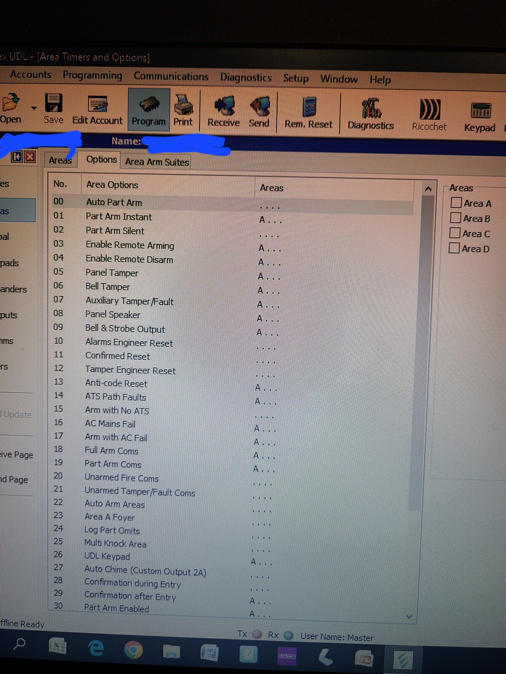Click the Save disk icon in toolbar

coord(54,104)
